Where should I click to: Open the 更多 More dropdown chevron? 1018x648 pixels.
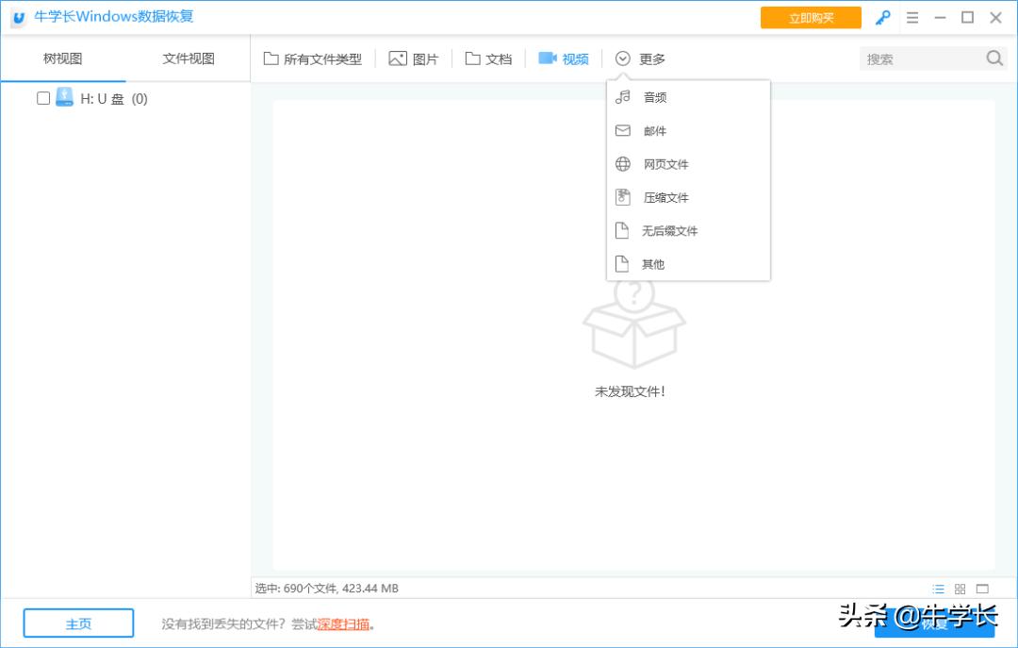(x=622, y=58)
